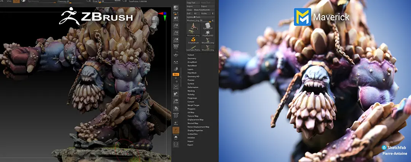Toggle the camera lock icon

pos(176,69)
